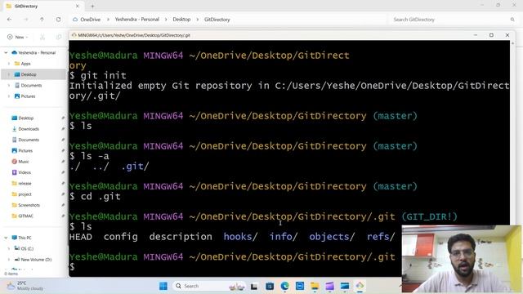Select This PC in sidebar
The height and width of the screenshot is (294, 523).
pos(22,238)
